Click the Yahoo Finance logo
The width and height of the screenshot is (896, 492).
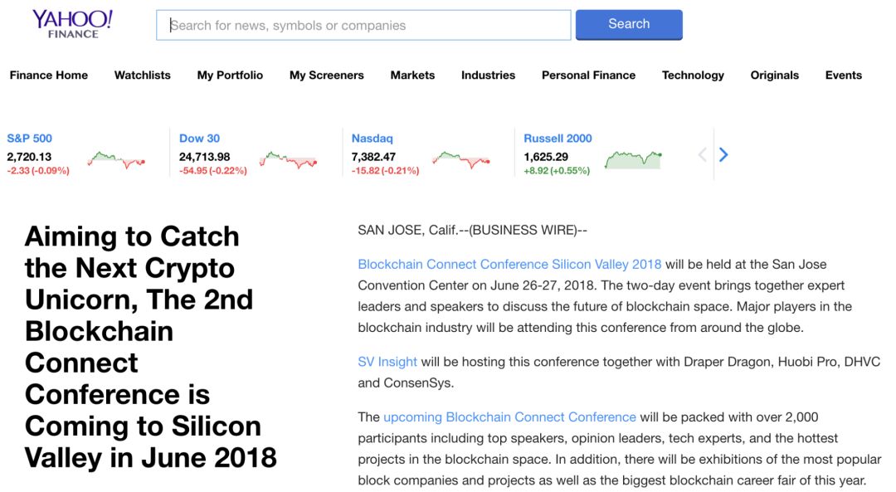(72, 23)
